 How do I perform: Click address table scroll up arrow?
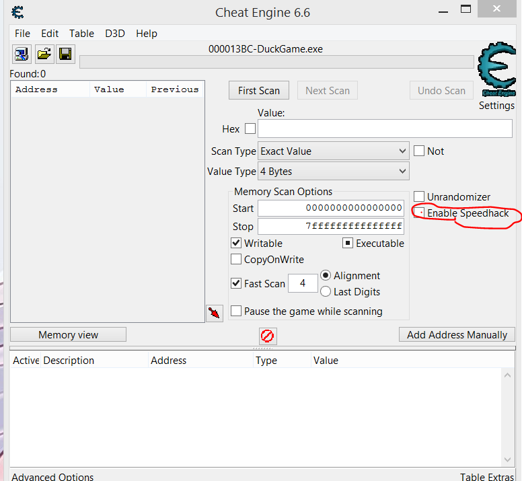click(507, 375)
